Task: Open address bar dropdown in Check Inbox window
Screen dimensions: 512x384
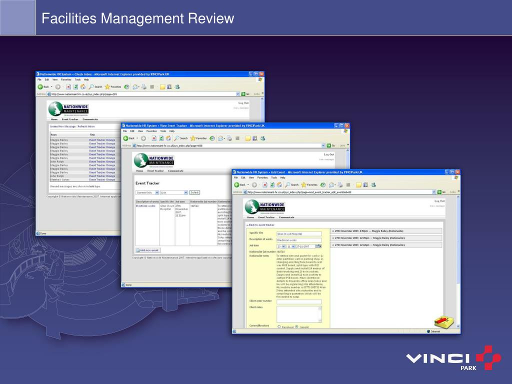Action: (237, 94)
